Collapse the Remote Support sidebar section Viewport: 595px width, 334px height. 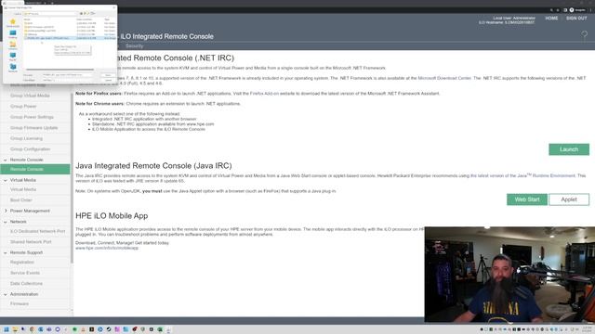[6, 252]
